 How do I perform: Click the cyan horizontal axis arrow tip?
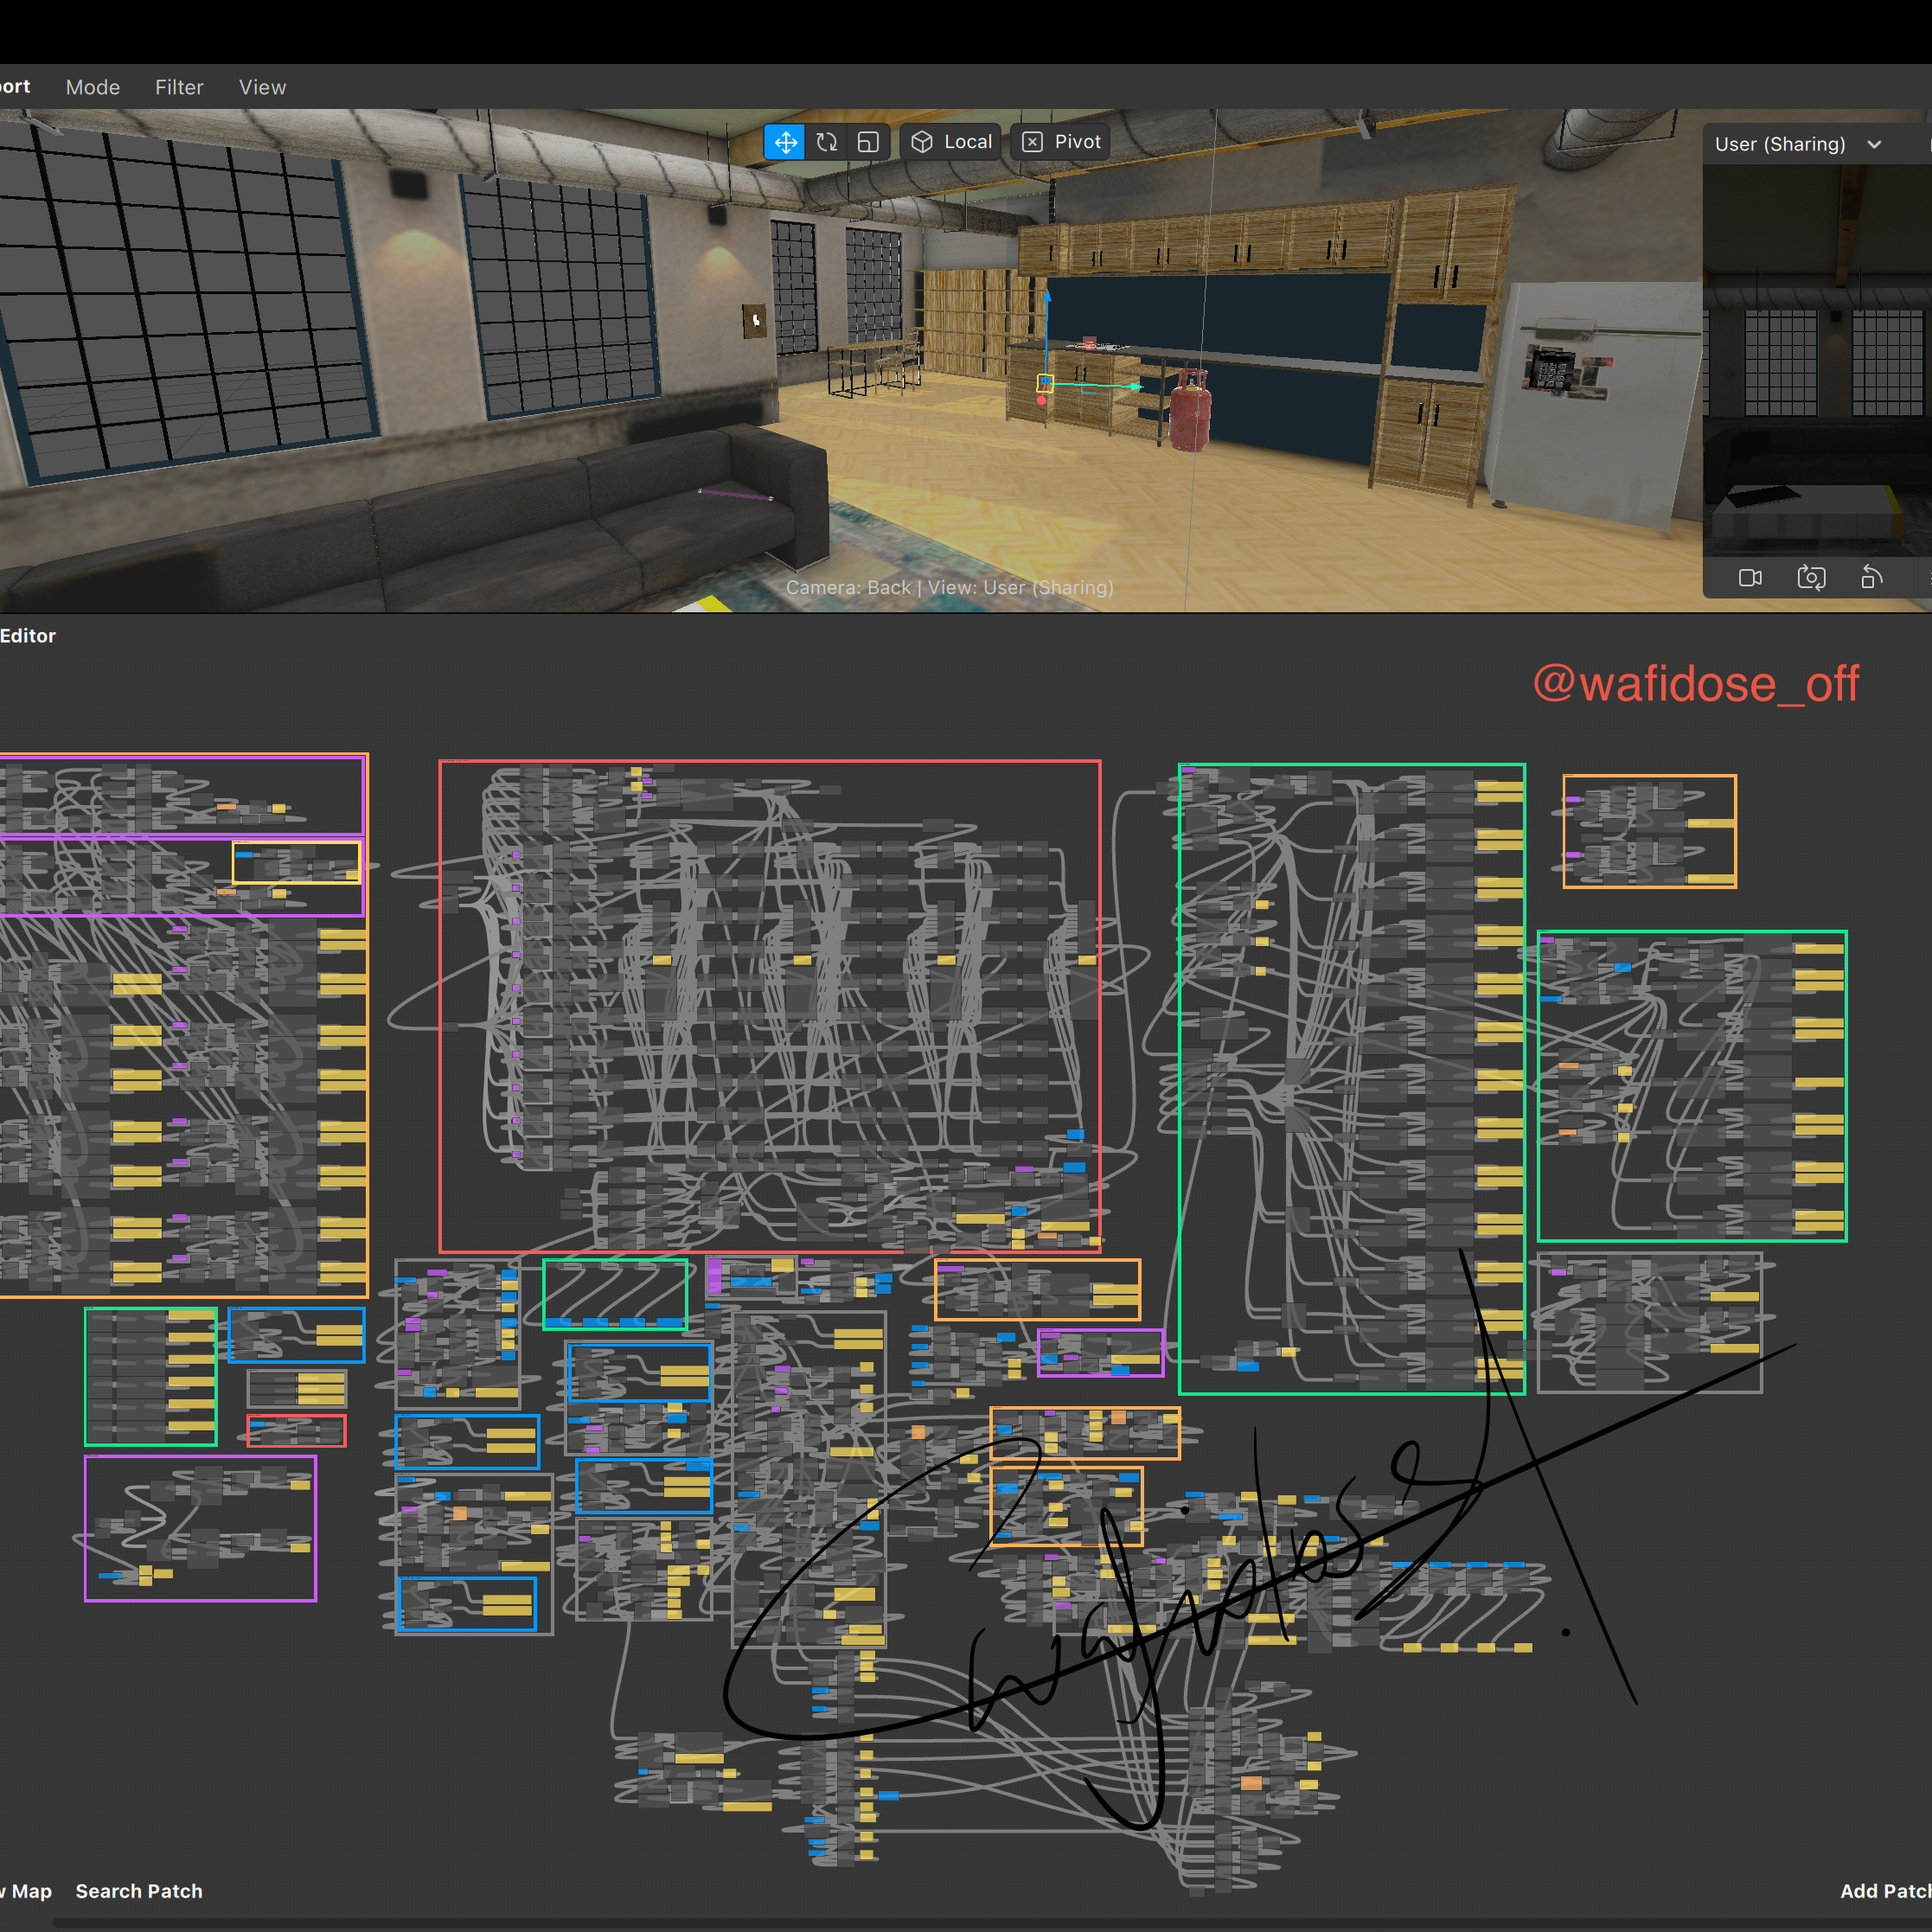(1136, 386)
